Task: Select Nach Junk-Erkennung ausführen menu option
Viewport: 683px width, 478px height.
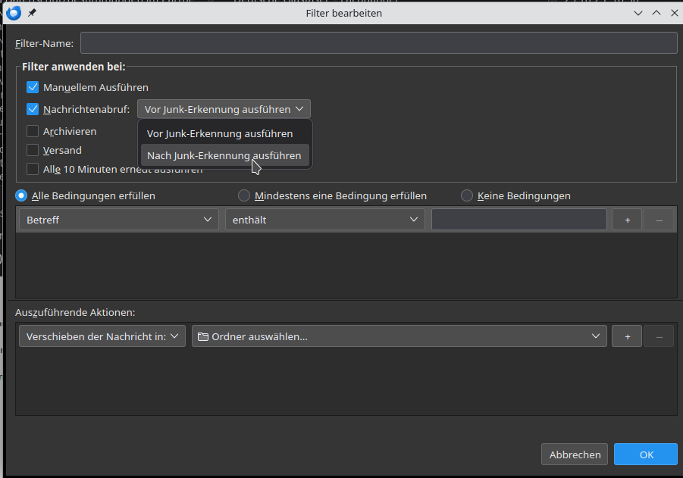Action: pos(224,155)
